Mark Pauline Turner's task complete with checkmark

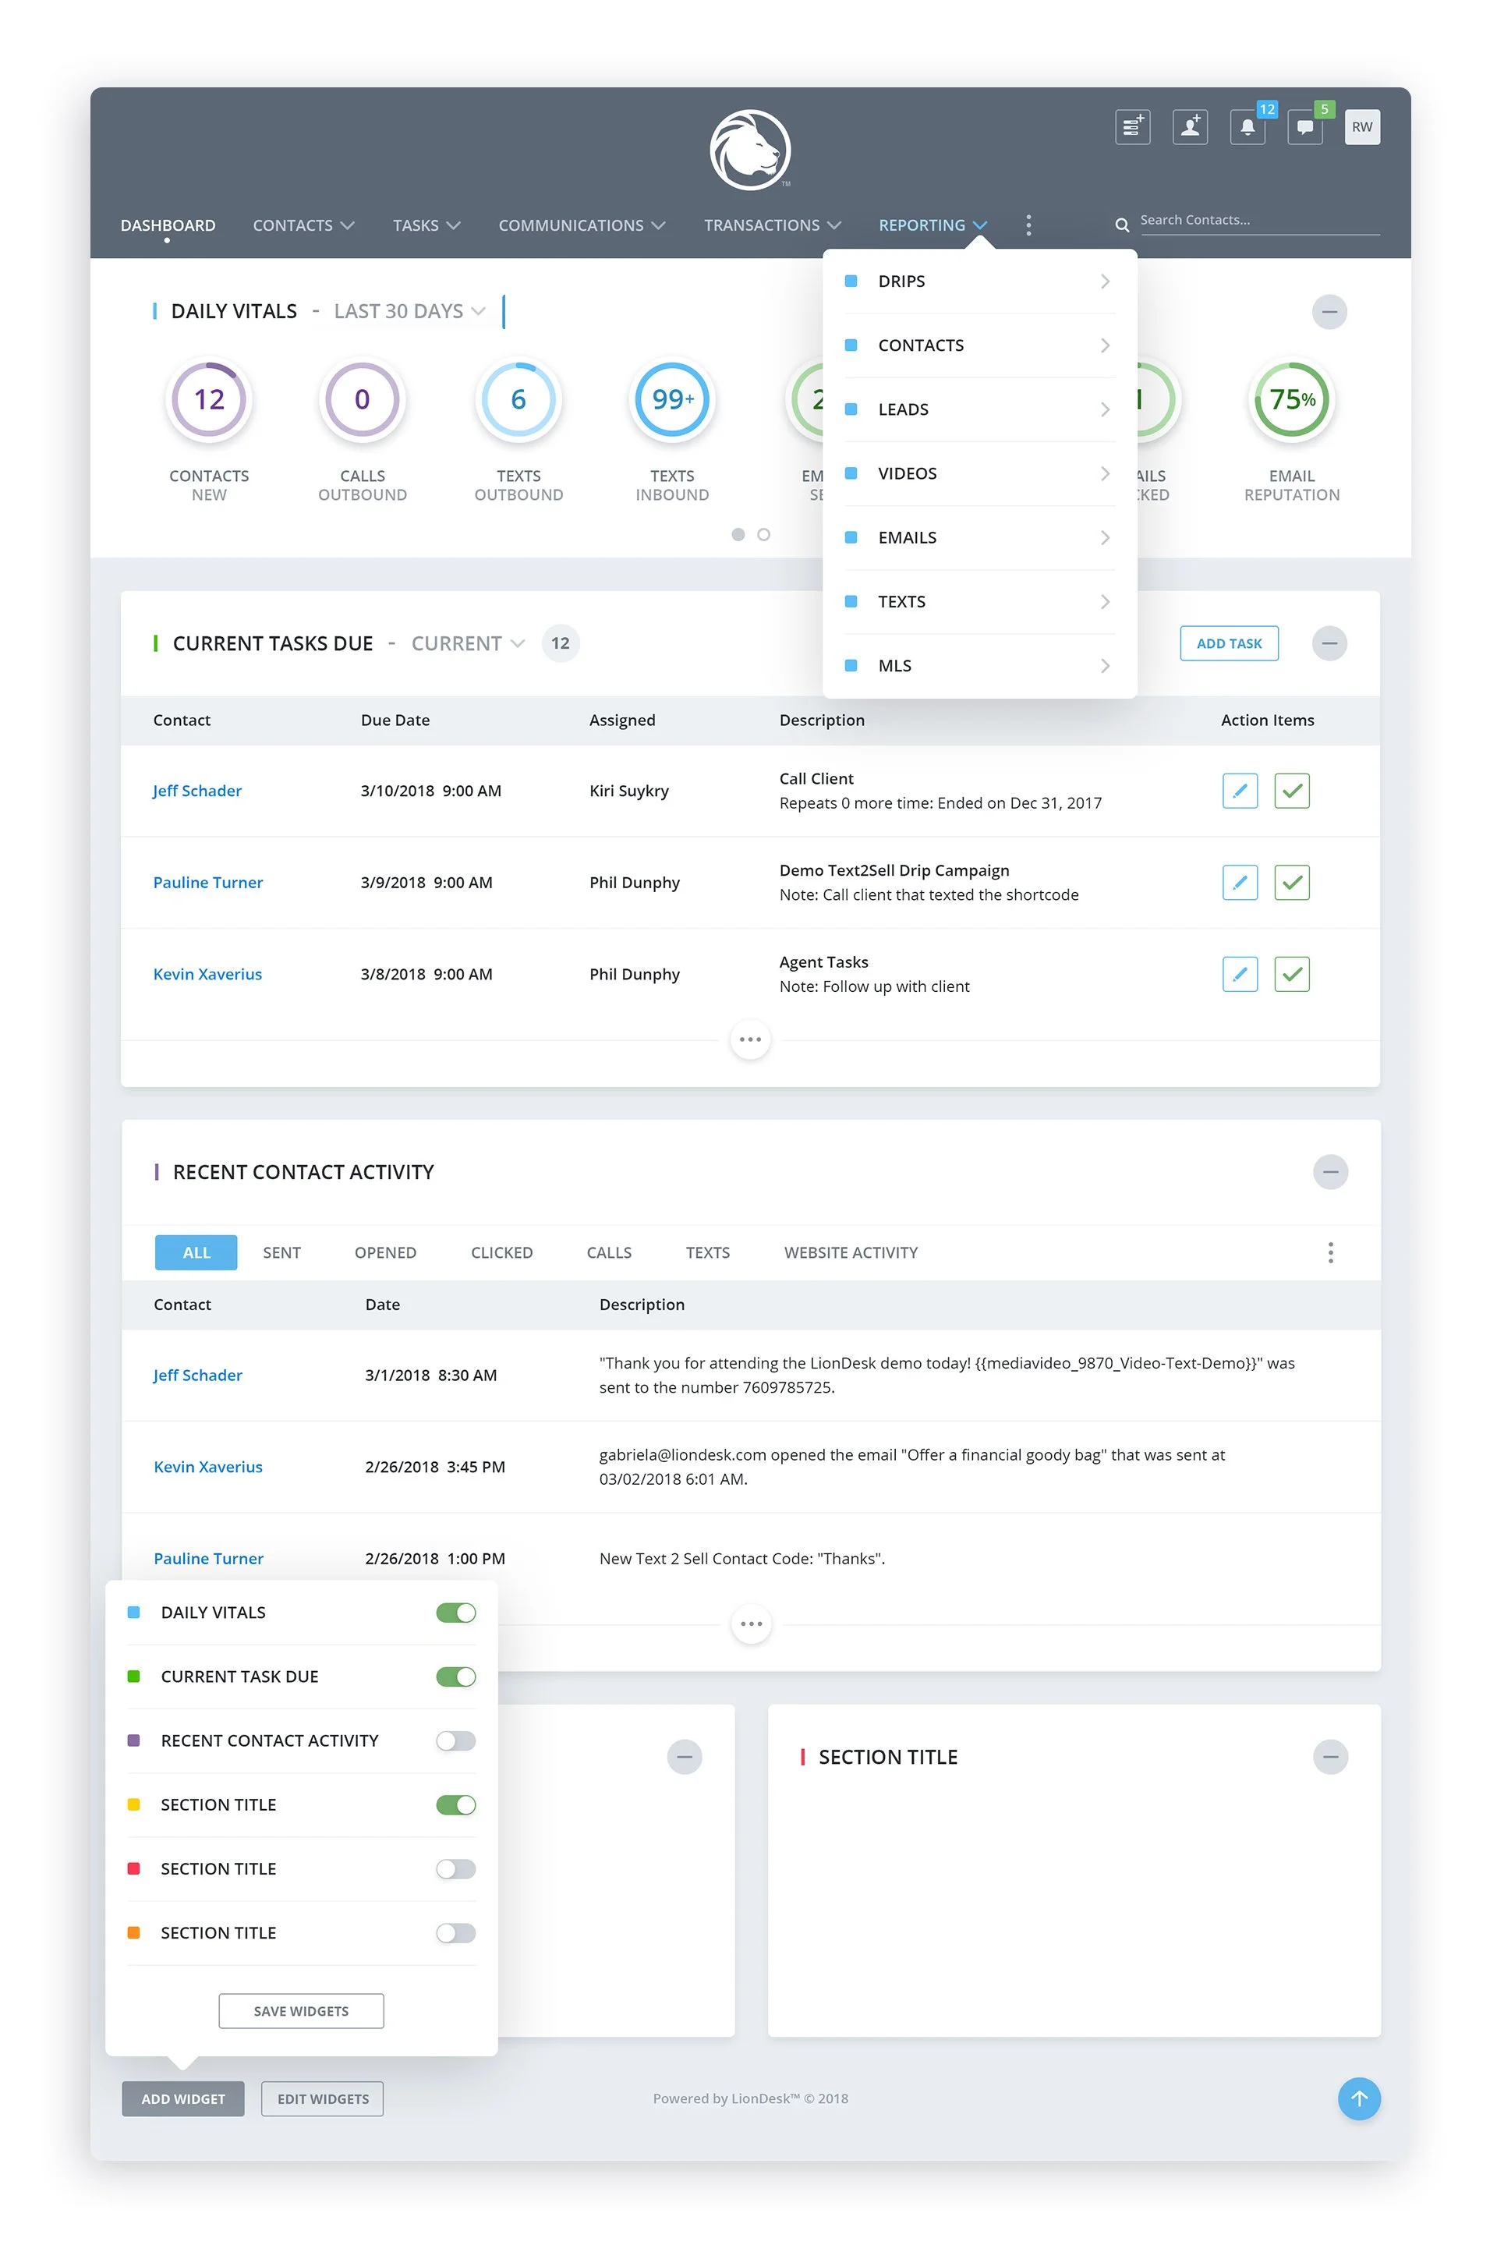(x=1291, y=883)
